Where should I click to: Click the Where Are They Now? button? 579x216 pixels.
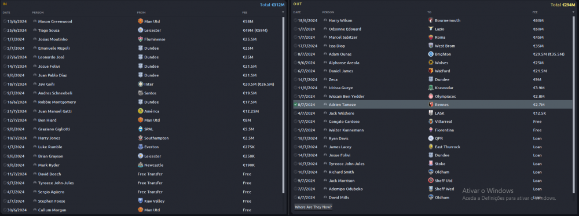click(313, 207)
